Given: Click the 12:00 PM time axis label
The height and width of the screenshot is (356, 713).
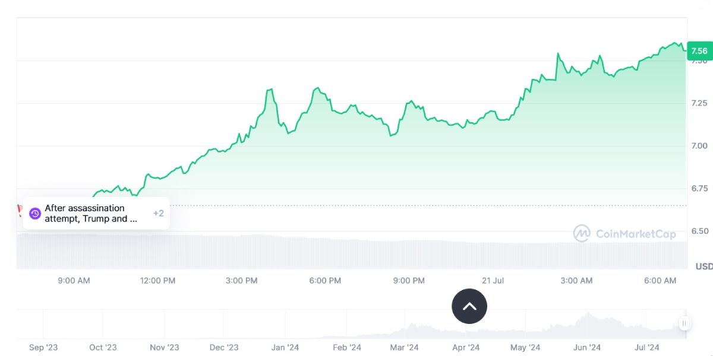Looking at the screenshot, I should pyautogui.click(x=158, y=281).
